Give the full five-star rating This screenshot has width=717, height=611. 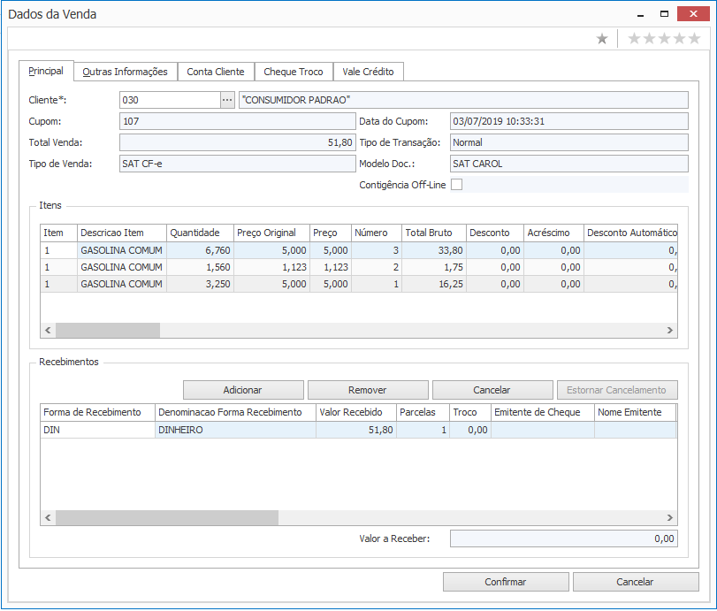695,38
